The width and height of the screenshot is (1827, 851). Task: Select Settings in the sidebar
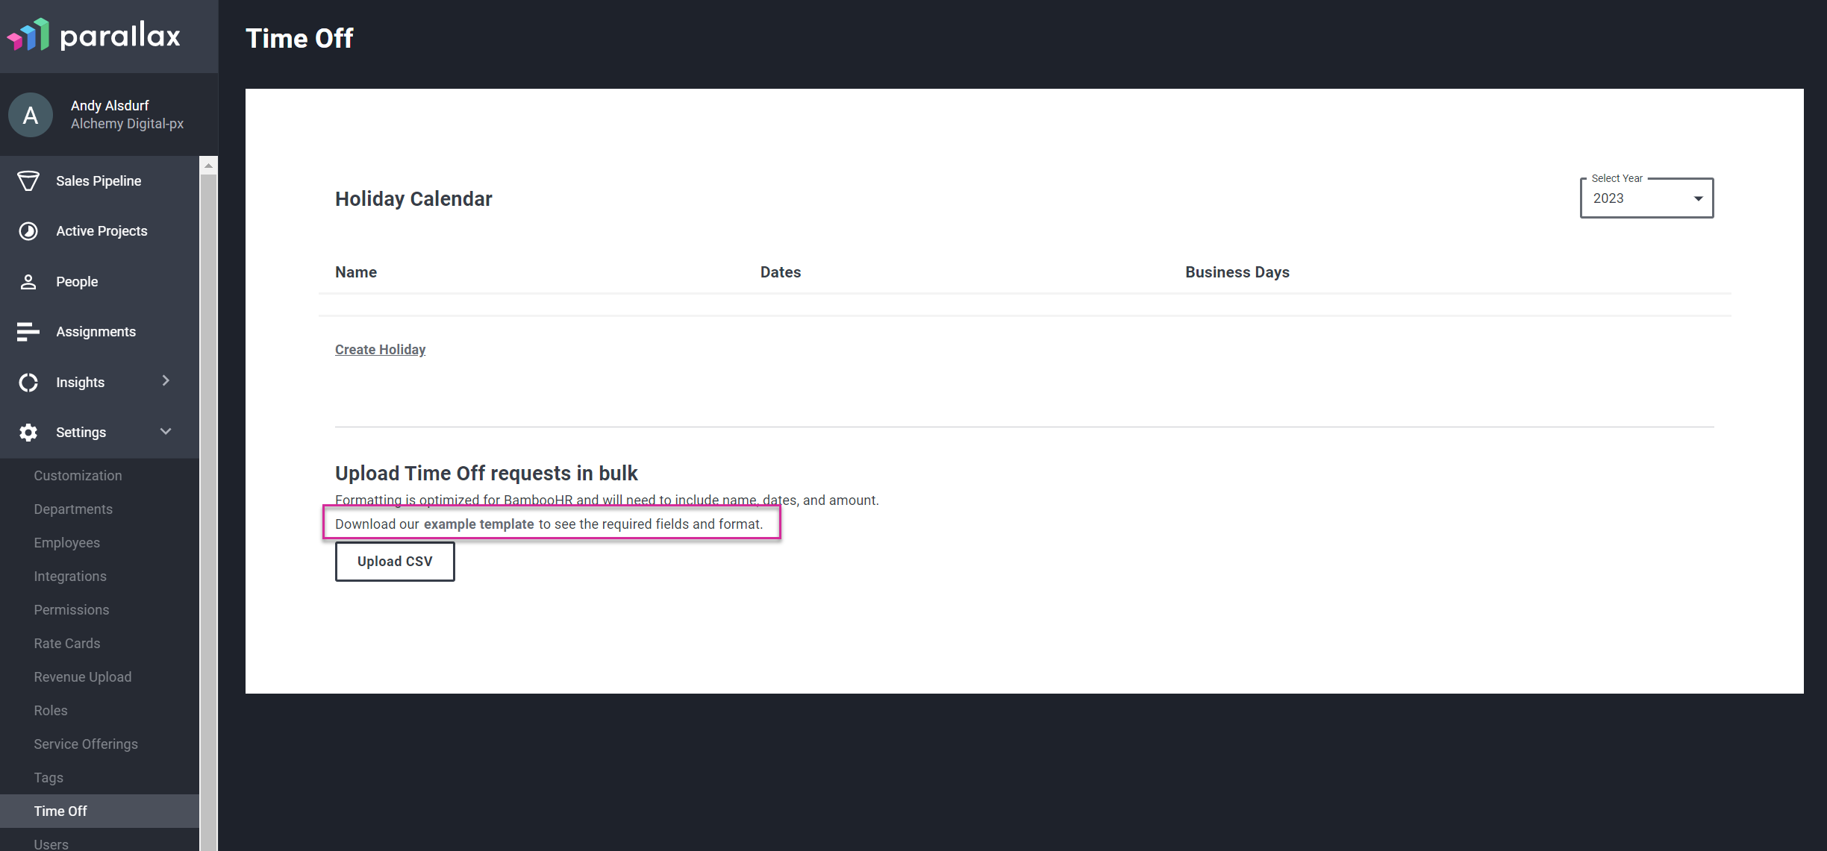pos(100,433)
